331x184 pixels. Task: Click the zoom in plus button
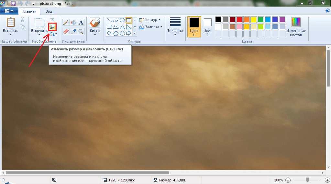[x=327, y=180]
